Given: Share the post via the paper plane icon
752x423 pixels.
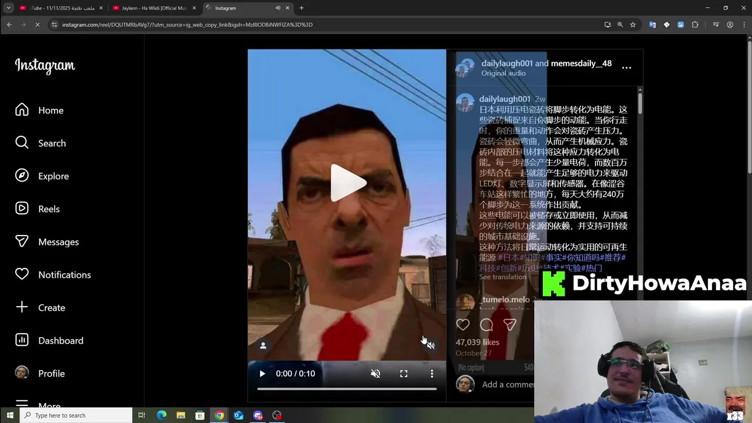Looking at the screenshot, I should (510, 324).
